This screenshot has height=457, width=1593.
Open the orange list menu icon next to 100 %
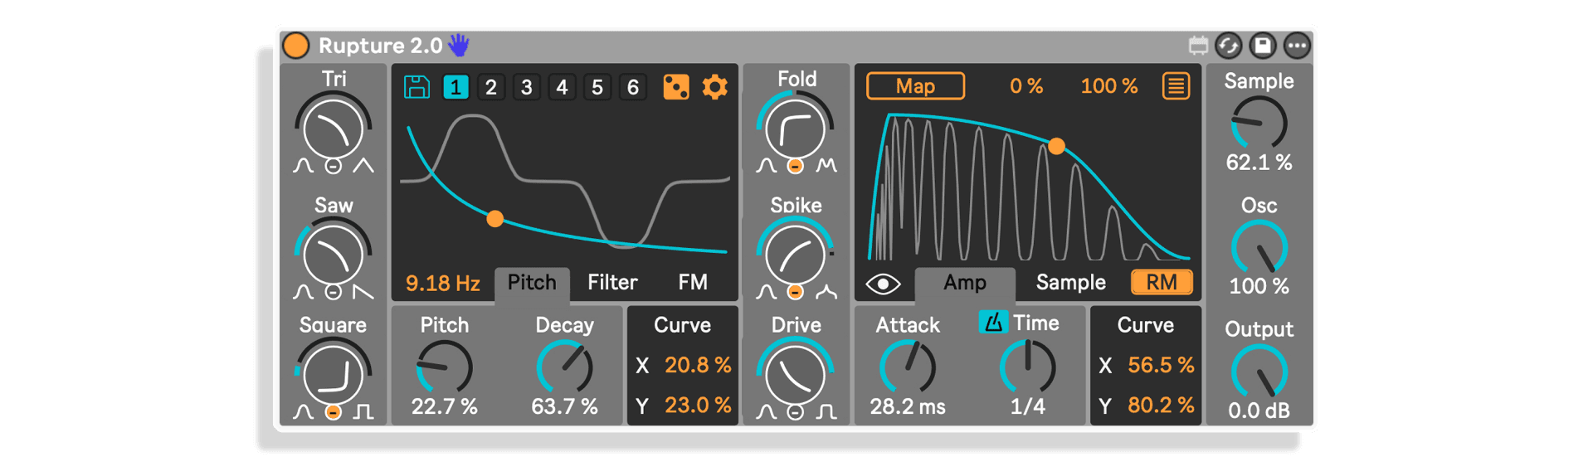pos(1176,86)
